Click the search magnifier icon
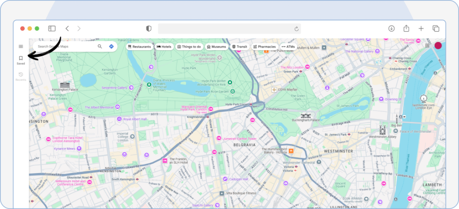The image size is (459, 209). coord(100,46)
